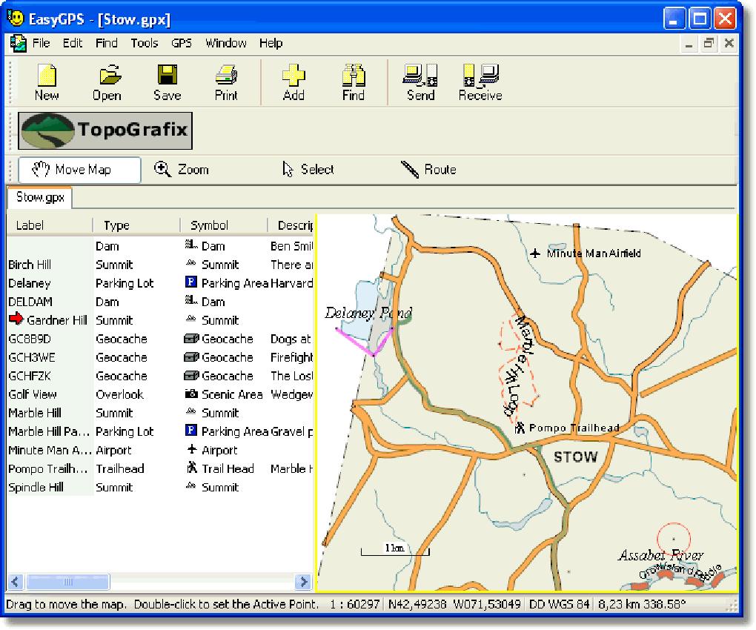Open the Tools menu
The height and width of the screenshot is (630, 756).
(145, 43)
